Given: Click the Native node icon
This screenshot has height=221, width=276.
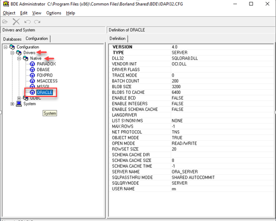Looking at the screenshot, I should point(25,58).
